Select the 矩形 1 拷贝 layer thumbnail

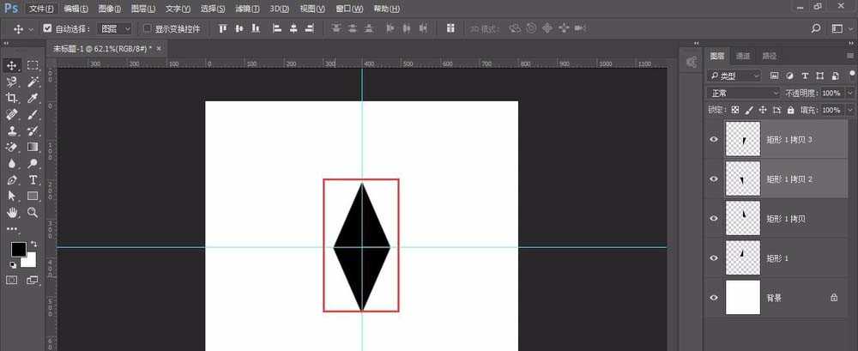(x=742, y=218)
